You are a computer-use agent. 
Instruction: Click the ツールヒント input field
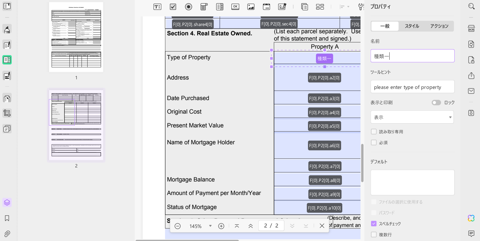(x=412, y=87)
